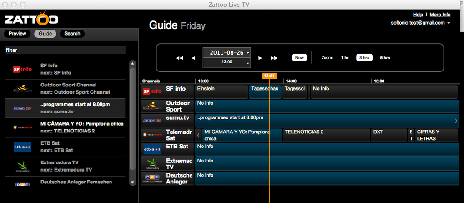
Task: Click scrollbar up arrow in channel list
Action: 133,63
